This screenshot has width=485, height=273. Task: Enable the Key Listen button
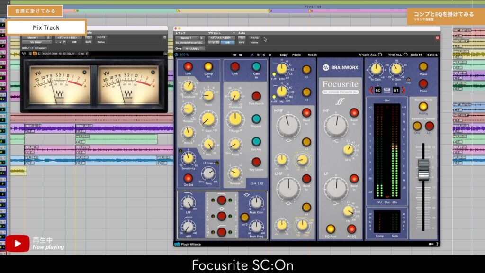tap(256, 162)
